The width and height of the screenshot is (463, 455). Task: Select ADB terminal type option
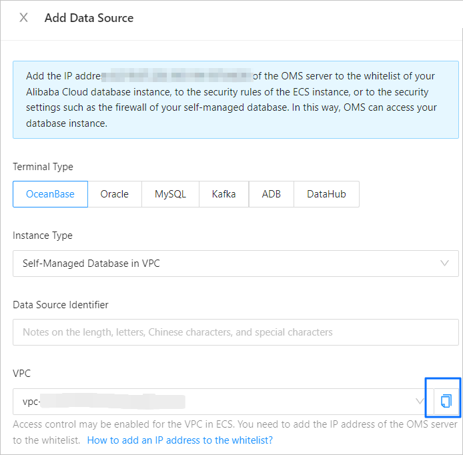click(271, 194)
